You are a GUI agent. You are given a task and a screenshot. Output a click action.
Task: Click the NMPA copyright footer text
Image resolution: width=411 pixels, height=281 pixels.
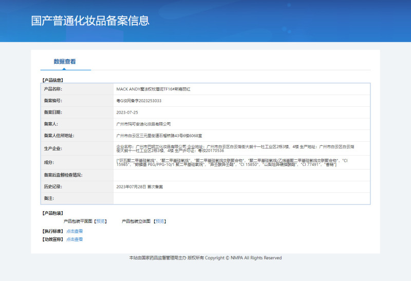click(206, 258)
